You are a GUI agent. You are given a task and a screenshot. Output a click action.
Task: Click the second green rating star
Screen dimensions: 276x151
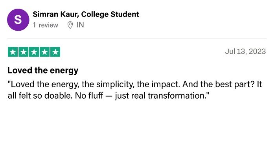click(24, 52)
